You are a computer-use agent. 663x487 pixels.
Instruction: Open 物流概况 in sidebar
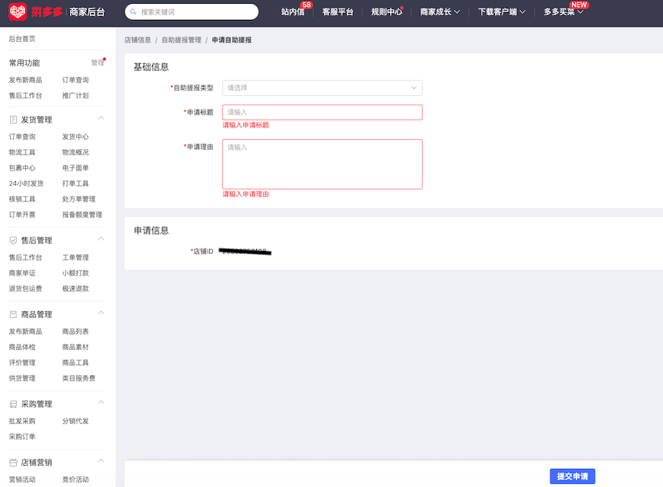click(75, 152)
